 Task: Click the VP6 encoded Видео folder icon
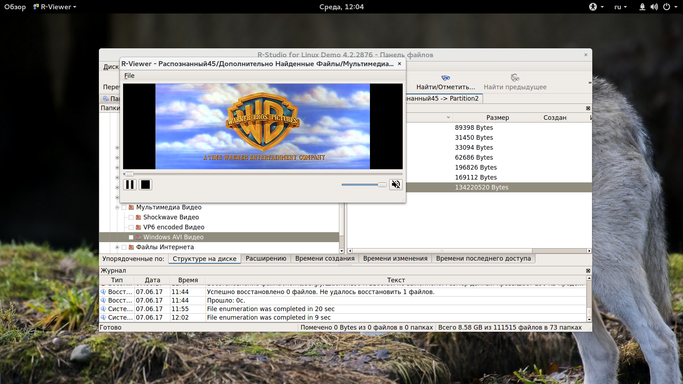(x=138, y=227)
